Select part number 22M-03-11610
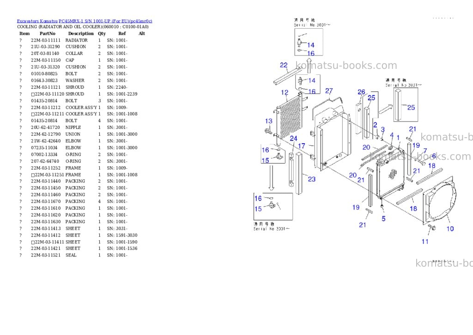Viewport: 473px width, 335px height. coord(46,208)
